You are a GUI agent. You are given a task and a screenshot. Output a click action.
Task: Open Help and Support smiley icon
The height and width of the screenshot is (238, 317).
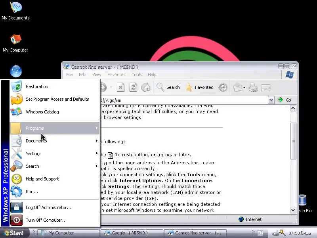17,179
